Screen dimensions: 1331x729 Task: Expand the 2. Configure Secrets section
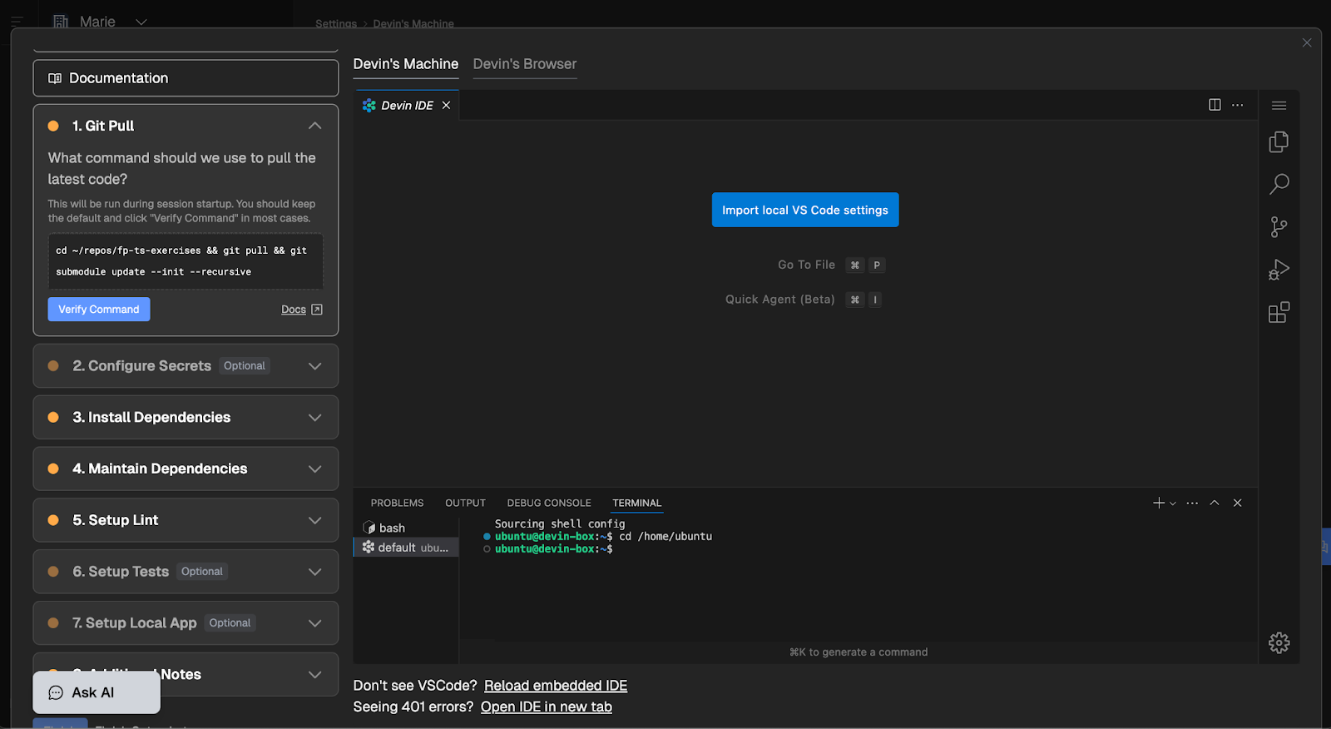pyautogui.click(x=314, y=366)
